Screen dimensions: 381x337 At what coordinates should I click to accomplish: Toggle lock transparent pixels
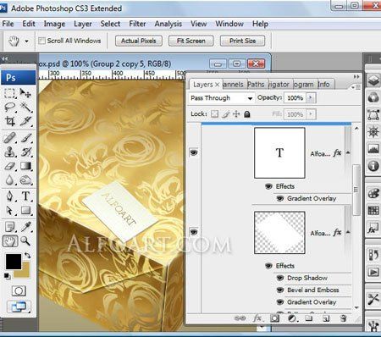coord(215,114)
